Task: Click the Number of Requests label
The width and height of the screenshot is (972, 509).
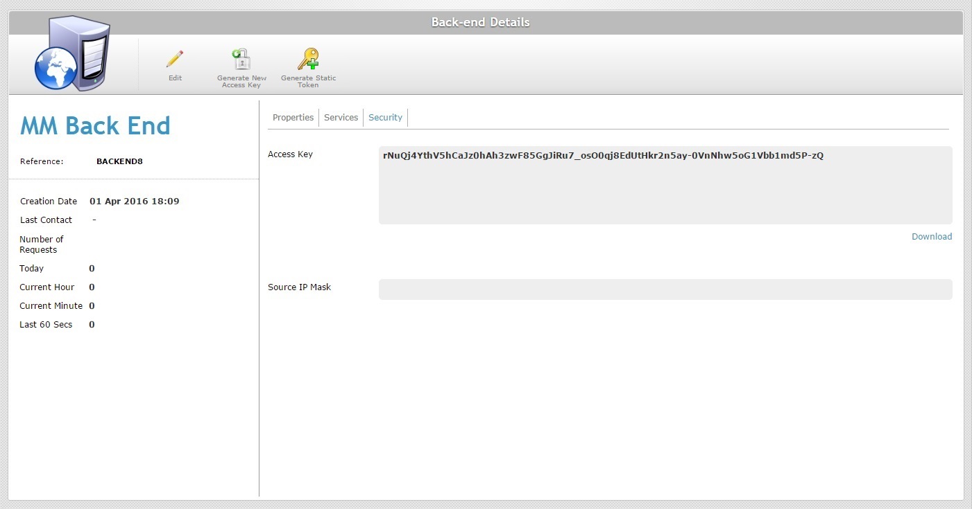Action: [x=42, y=244]
